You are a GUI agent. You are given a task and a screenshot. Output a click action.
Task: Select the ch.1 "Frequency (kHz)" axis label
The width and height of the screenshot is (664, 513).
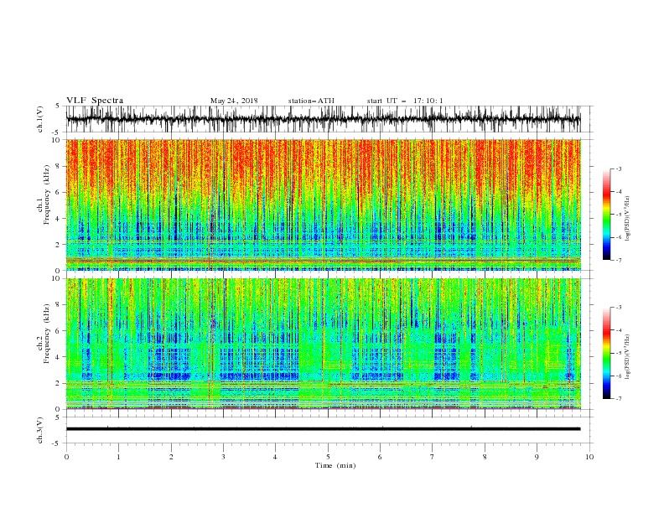(x=47, y=195)
